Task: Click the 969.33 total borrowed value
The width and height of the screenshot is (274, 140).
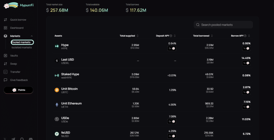Action: click(209, 104)
